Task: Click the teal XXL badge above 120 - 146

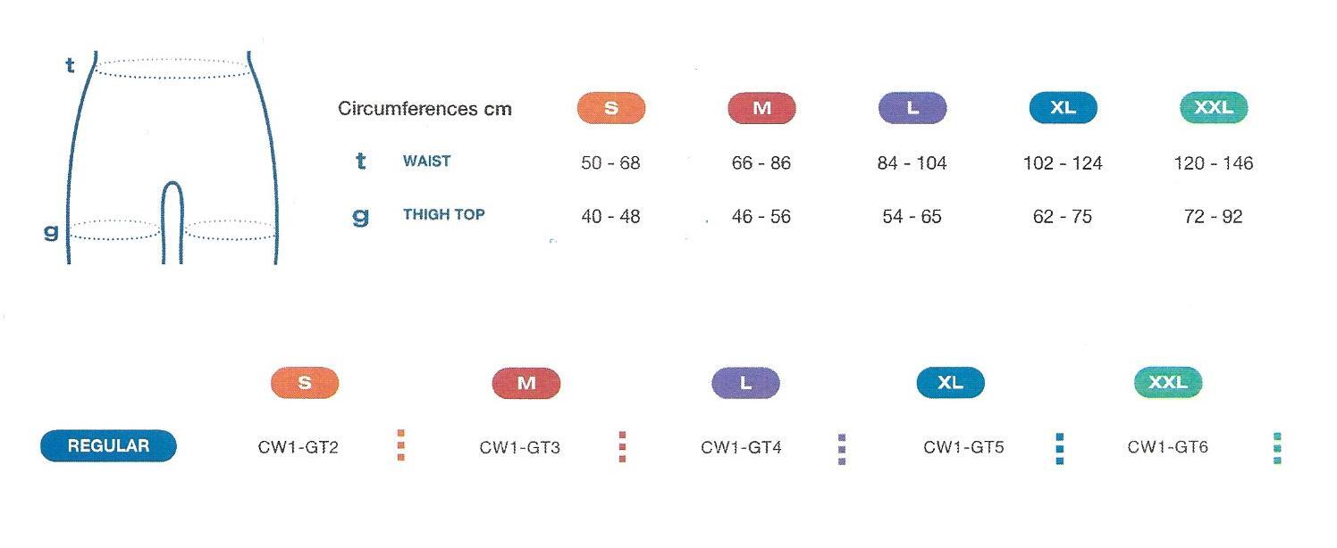Action: (1214, 108)
